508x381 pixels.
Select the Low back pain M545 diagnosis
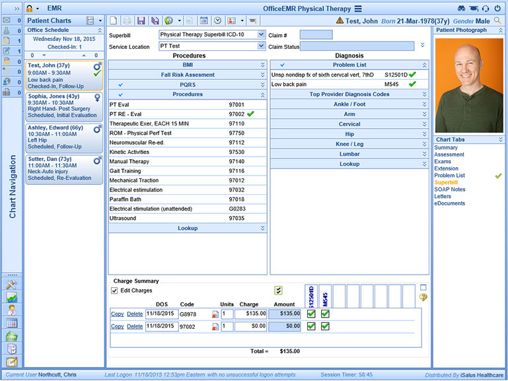coord(349,85)
